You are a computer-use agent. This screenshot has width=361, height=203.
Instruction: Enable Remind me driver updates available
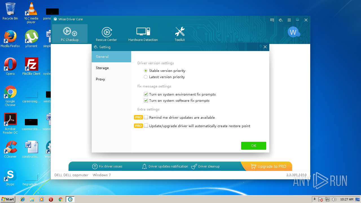coord(146,117)
